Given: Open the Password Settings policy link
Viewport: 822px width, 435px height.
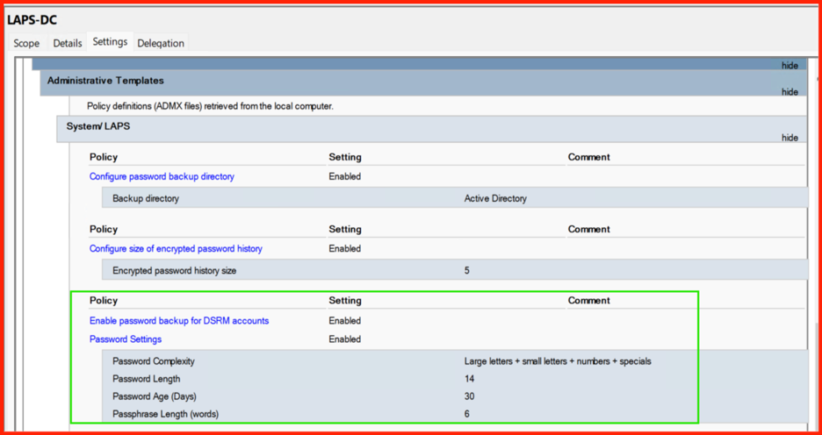Looking at the screenshot, I should (126, 339).
